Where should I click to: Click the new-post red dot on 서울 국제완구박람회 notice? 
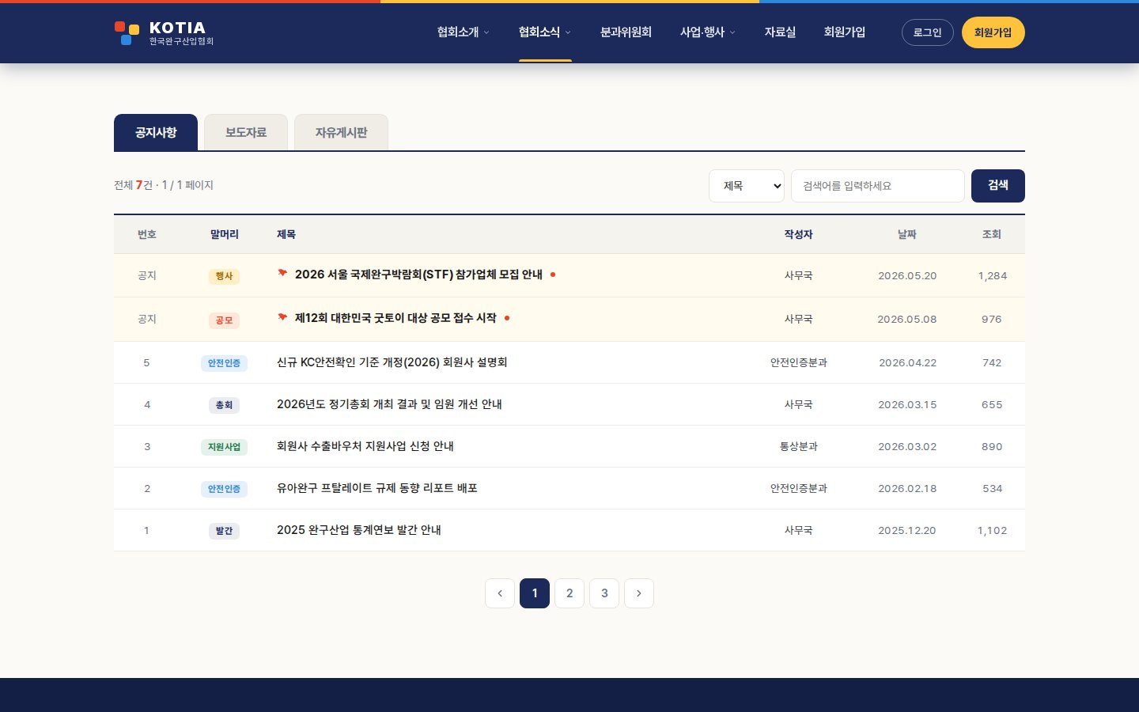click(553, 275)
